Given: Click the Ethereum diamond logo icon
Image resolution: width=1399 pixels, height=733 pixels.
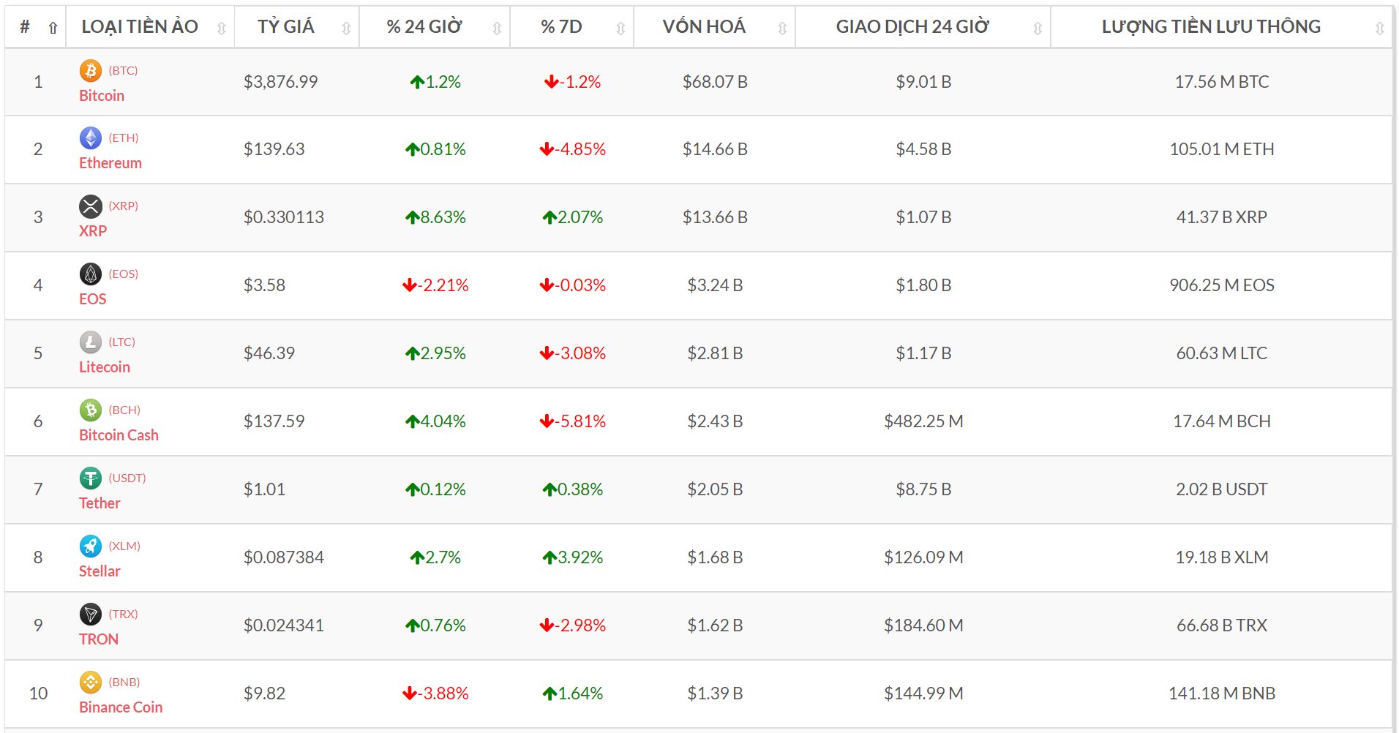Looking at the screenshot, I should click(x=91, y=138).
